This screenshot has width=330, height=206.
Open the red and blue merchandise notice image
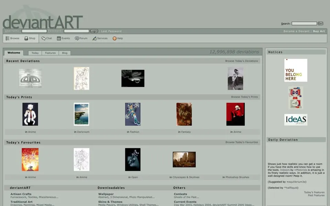tap(296, 98)
